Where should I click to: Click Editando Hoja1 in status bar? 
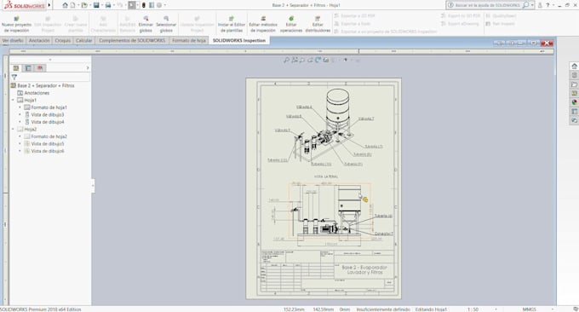[431, 309]
